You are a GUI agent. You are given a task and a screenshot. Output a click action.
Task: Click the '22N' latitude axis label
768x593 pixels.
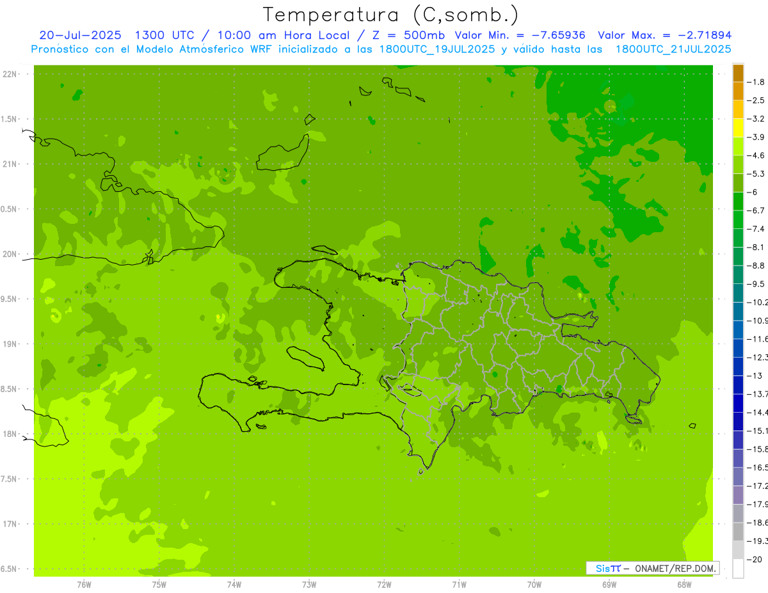10,74
